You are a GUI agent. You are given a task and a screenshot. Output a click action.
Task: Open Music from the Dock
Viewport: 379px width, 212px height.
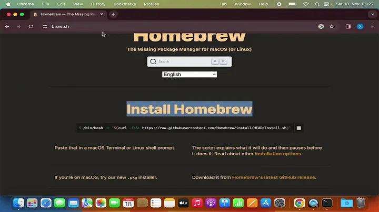coord(197,203)
